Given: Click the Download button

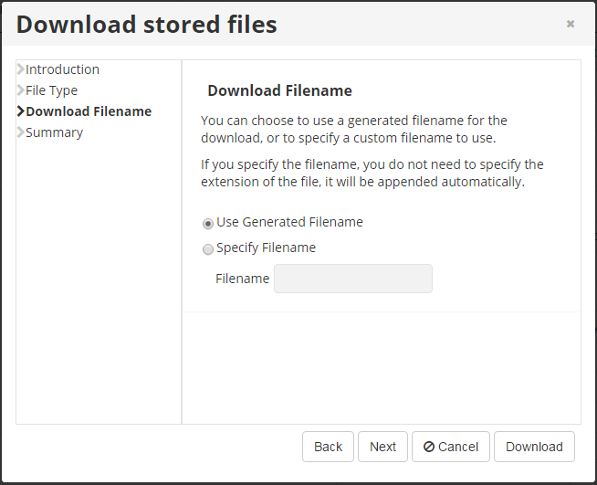Looking at the screenshot, I should click(534, 447).
